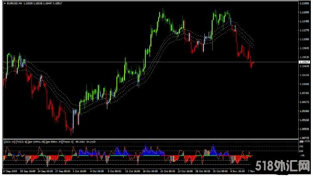Click the 24 Sep 08:00 time label
Viewport: 313px width, 176px height.
(x=45, y=171)
